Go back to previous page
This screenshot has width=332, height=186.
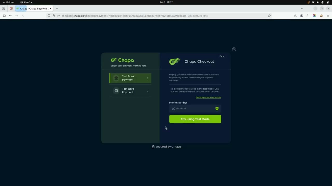[10, 16]
